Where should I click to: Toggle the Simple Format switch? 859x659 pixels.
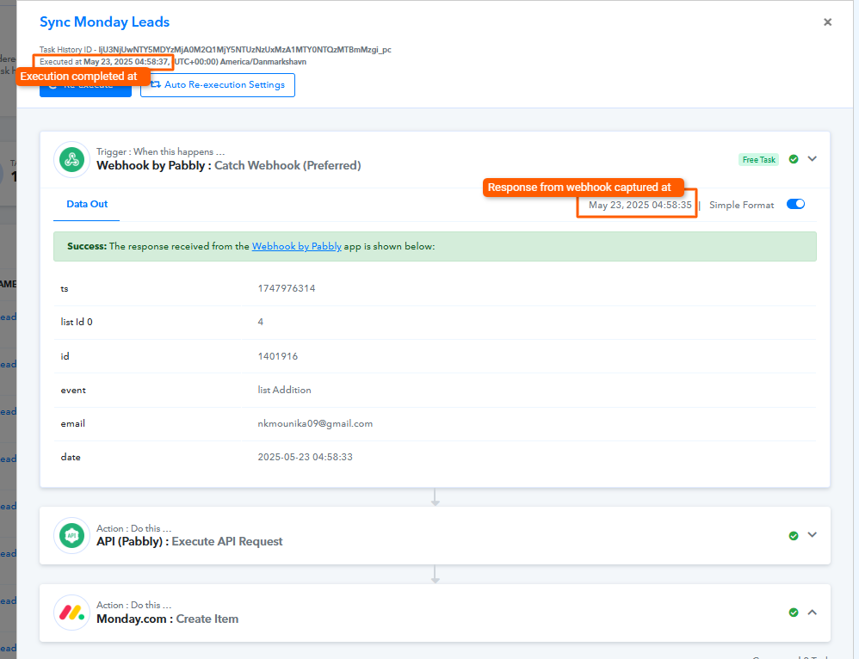[795, 205]
